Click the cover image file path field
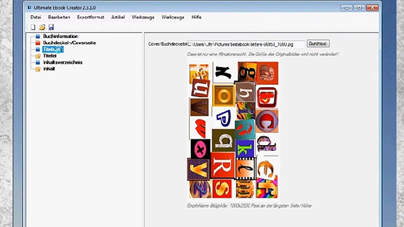Screen dimensions: 404x227 coord(246,44)
